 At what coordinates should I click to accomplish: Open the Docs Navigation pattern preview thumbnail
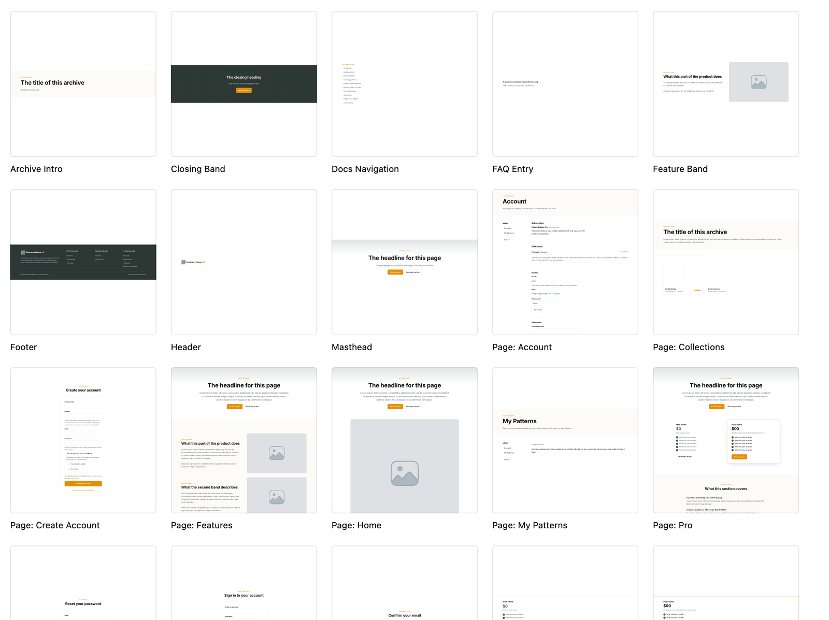pos(404,84)
